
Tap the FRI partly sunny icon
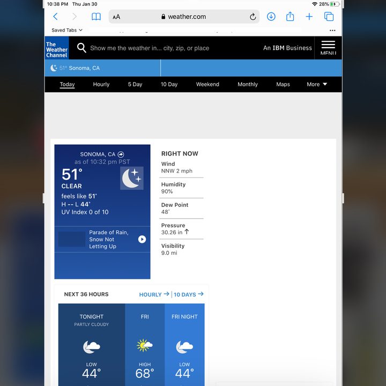click(x=145, y=345)
